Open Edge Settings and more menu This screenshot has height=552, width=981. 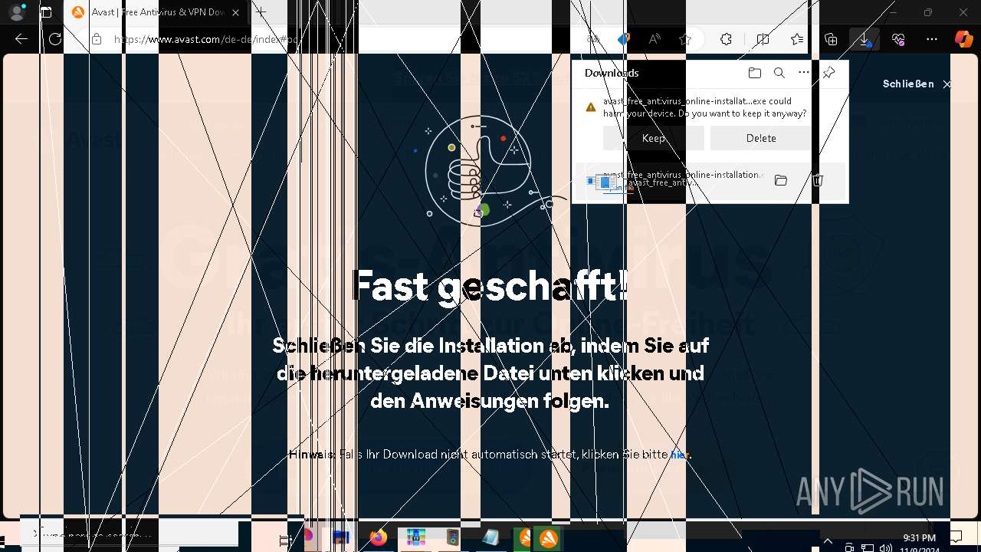932,39
